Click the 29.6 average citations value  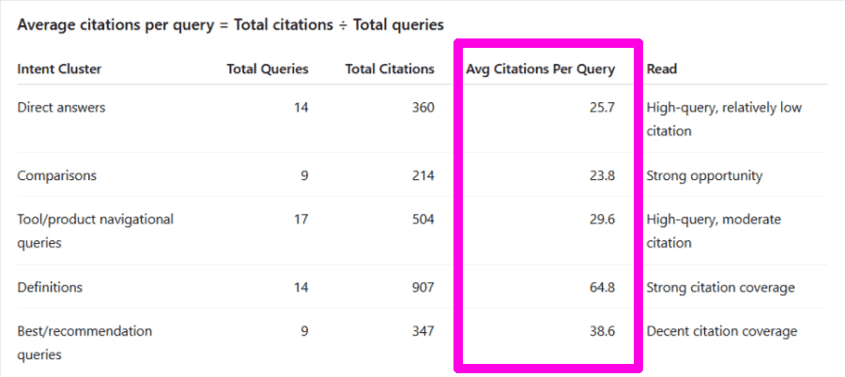tap(602, 219)
